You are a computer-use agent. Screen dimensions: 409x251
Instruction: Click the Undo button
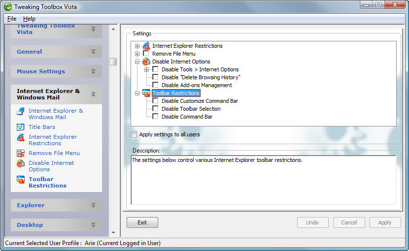312,222
